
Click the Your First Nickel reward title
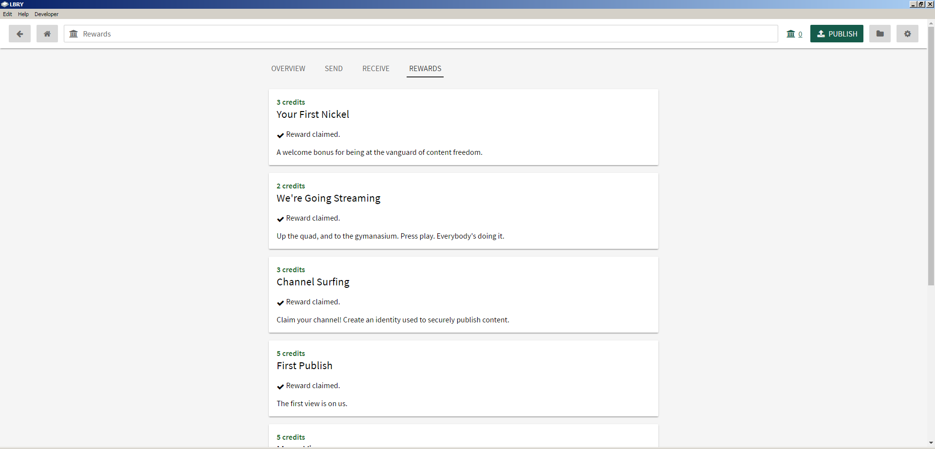pos(313,114)
